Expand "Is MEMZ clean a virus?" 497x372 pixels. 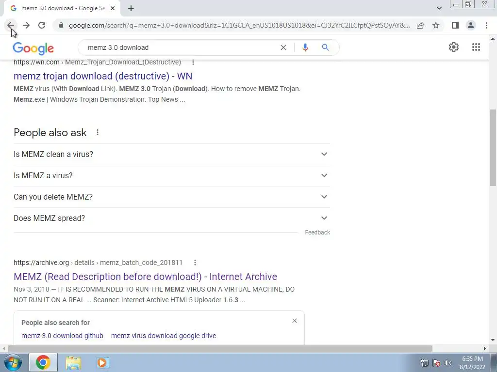pyautogui.click(x=171, y=155)
